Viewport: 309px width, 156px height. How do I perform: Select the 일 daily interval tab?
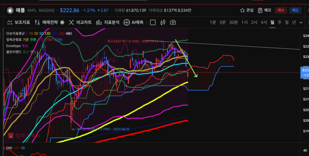pyautogui.click(x=272, y=22)
